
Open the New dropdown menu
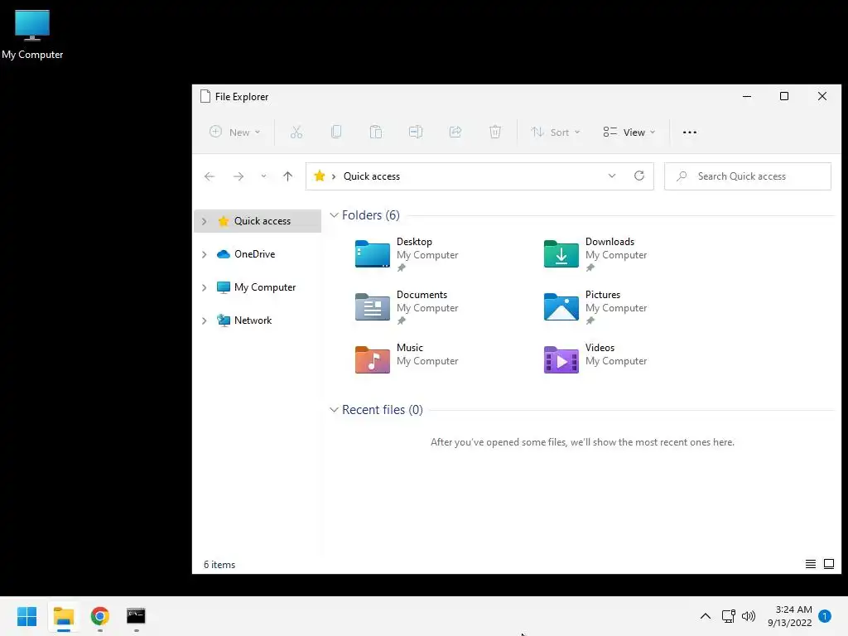(235, 132)
